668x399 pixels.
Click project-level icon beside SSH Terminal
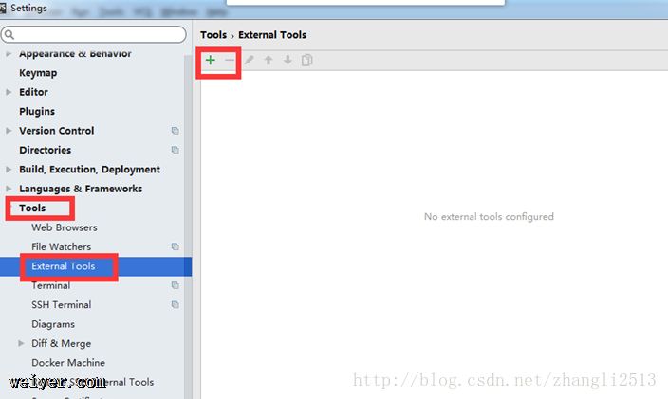176,304
